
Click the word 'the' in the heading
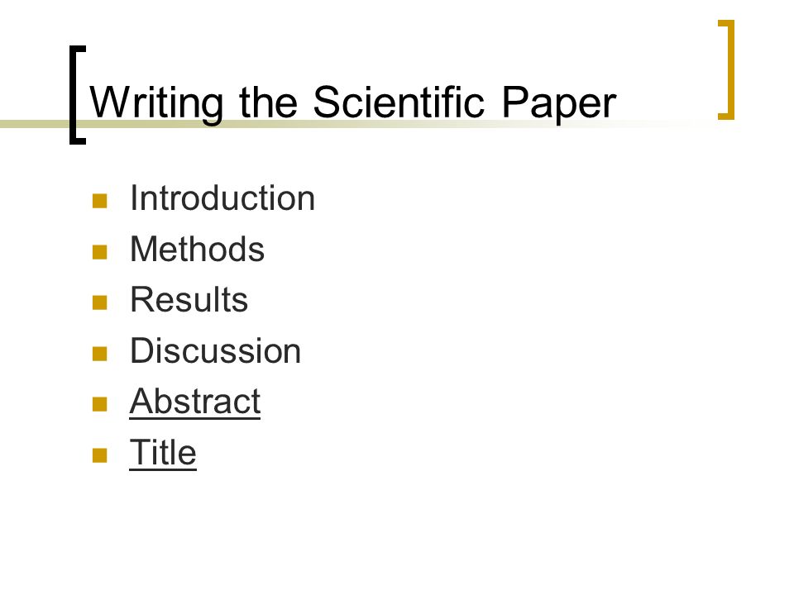(x=268, y=102)
